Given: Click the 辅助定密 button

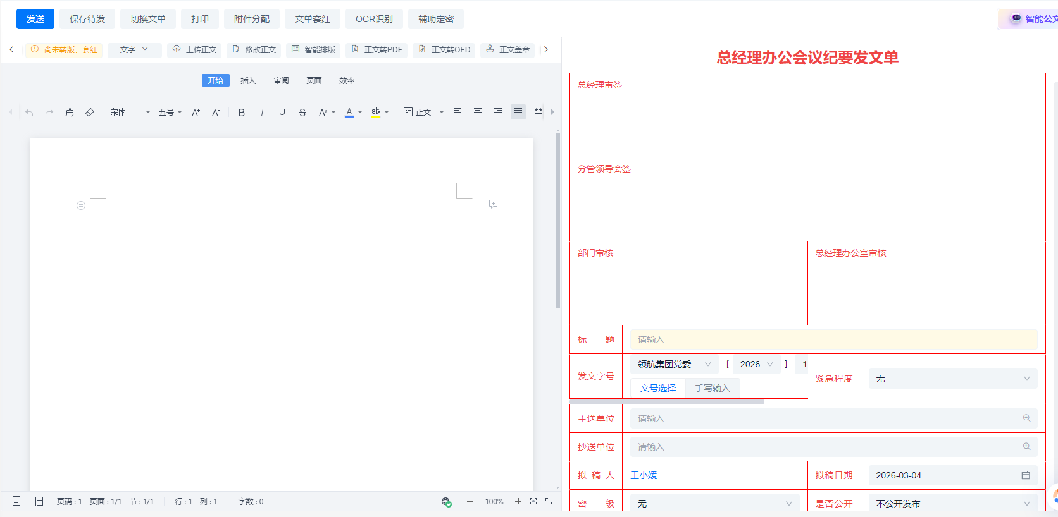Looking at the screenshot, I should click(436, 19).
